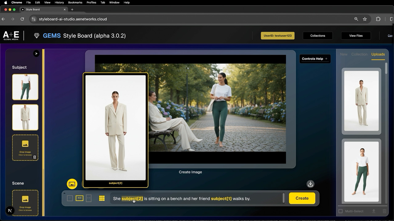Expand the Controls Help panel
The height and width of the screenshot is (221, 394).
pyautogui.click(x=315, y=59)
